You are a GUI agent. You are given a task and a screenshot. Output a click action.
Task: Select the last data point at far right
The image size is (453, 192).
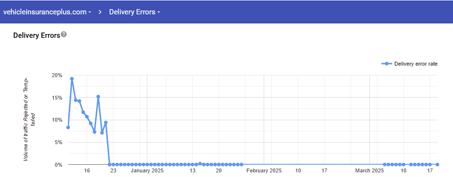[x=438, y=164]
